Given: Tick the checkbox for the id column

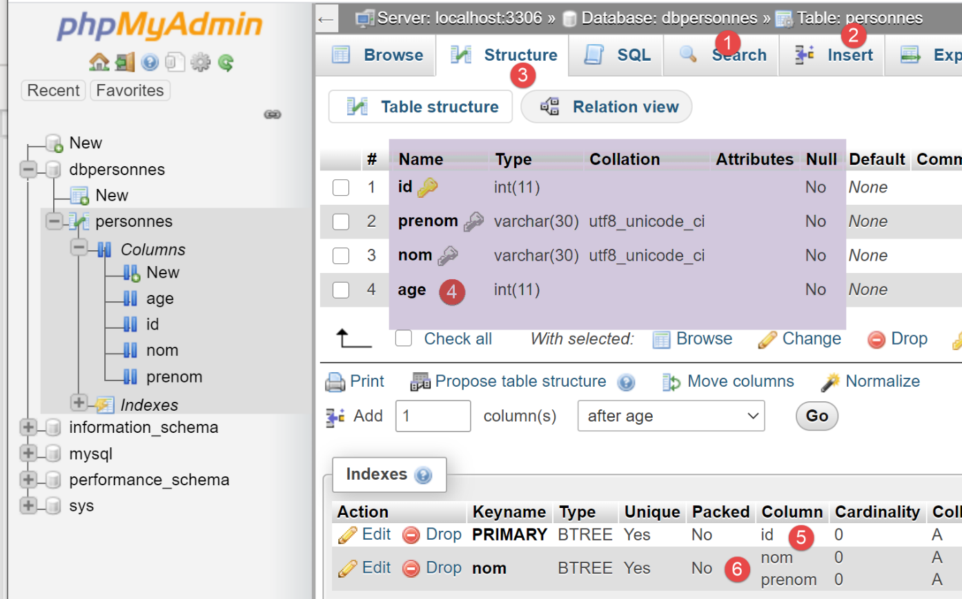Looking at the screenshot, I should point(341,187).
